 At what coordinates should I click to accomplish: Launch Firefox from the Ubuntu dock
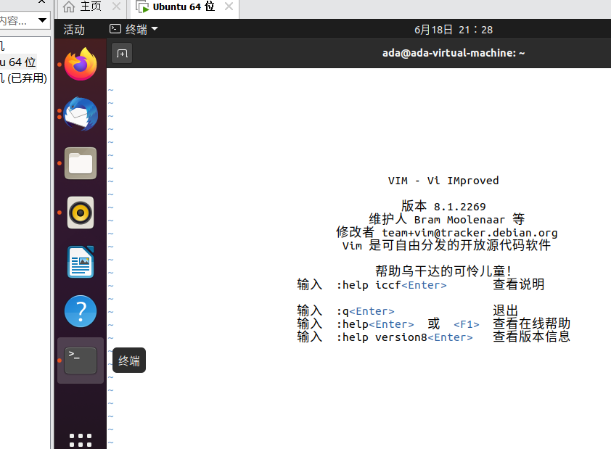point(81,65)
